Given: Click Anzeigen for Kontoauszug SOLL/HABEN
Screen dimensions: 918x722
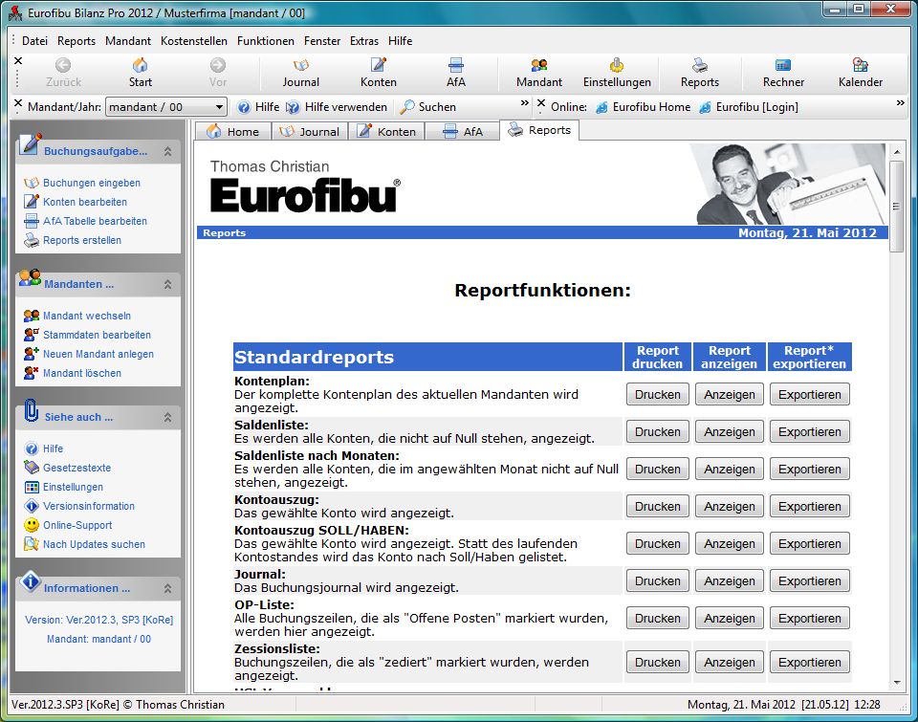Looking at the screenshot, I should [x=730, y=544].
